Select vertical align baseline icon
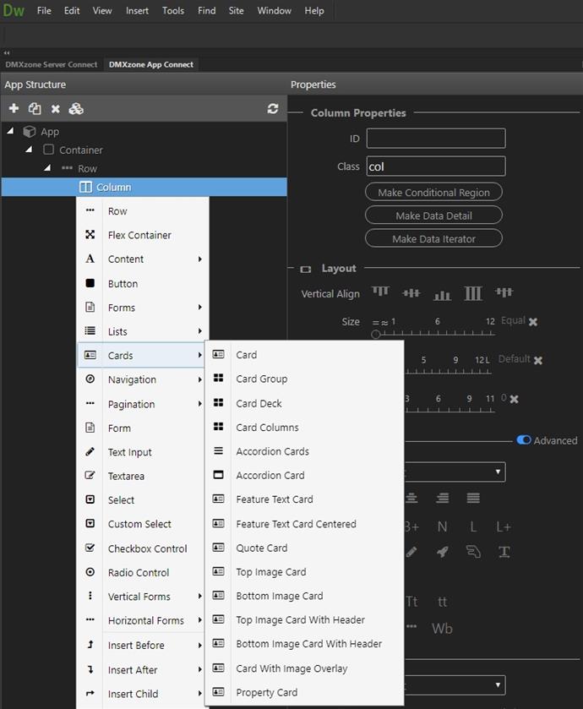This screenshot has width=583, height=709. (504, 292)
